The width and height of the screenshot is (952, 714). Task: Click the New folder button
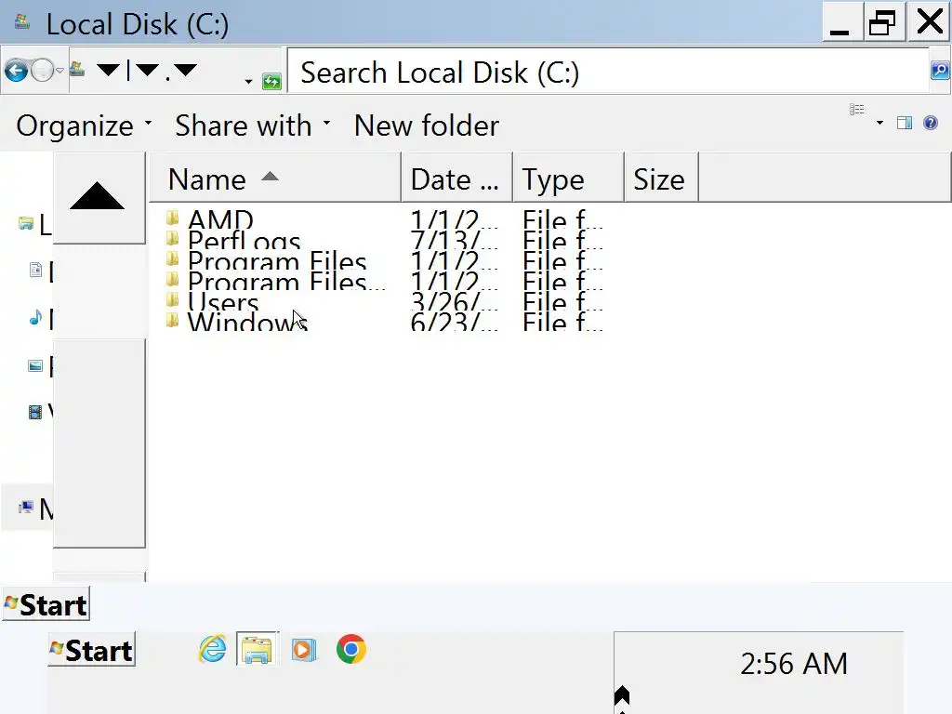[427, 126]
